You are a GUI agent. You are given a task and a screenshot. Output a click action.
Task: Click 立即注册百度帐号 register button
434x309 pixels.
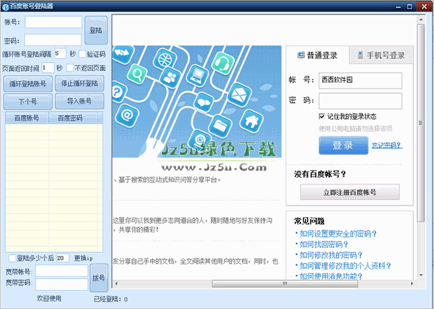350,192
